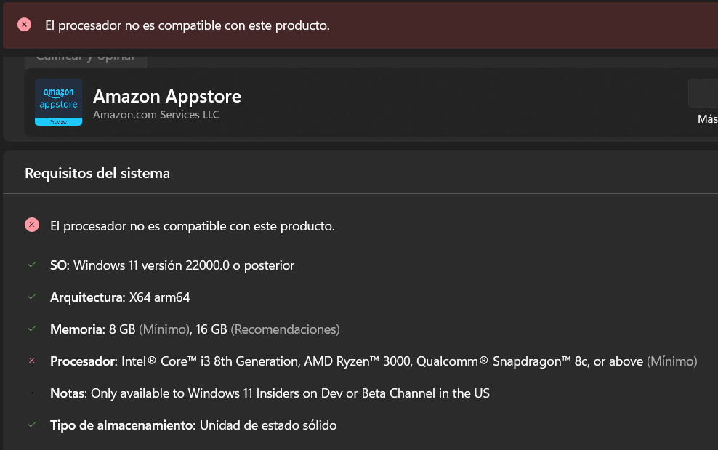Select the top banner processor error message

point(187,25)
